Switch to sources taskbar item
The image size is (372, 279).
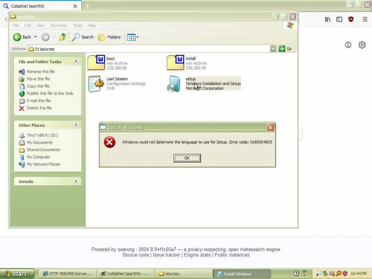183,274
